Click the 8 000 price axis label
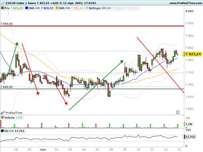Screen dimensions: 203x152 tap(189, 11)
